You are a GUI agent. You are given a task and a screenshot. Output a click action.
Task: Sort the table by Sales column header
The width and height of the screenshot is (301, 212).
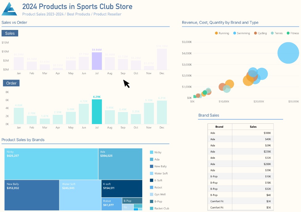tap(253, 127)
